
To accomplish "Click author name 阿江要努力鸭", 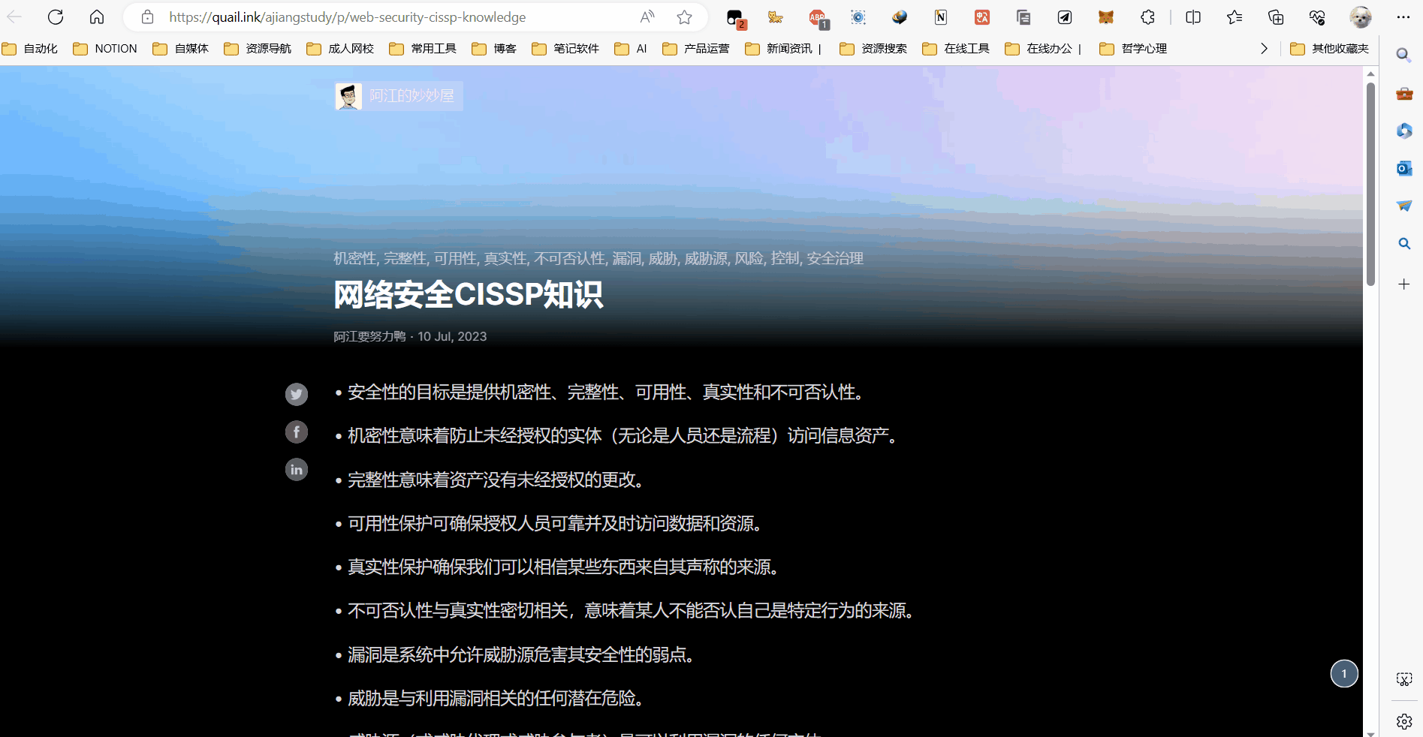I will pos(369,336).
